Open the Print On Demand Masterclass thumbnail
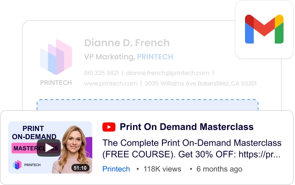Image resolution: width=295 pixels, height=185 pixels. tap(50, 147)
